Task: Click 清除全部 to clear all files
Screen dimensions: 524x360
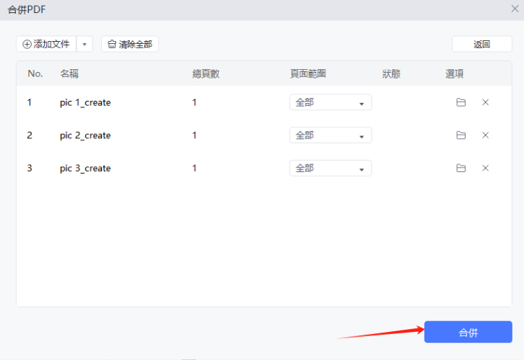Action: [130, 44]
